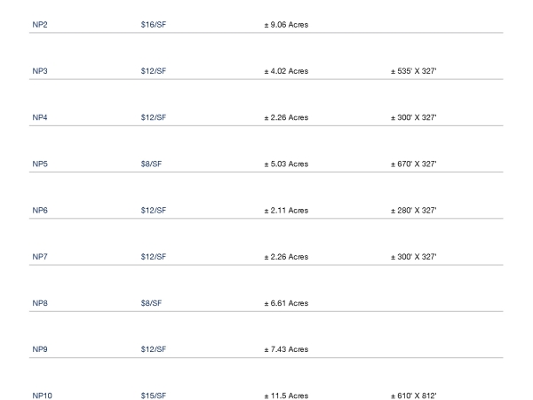Click the NP6 parcel link
Image resolution: width=533 pixels, height=400 pixels.
[40, 211]
